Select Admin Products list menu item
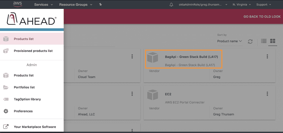The height and width of the screenshot is (133, 283). tap(32, 75)
